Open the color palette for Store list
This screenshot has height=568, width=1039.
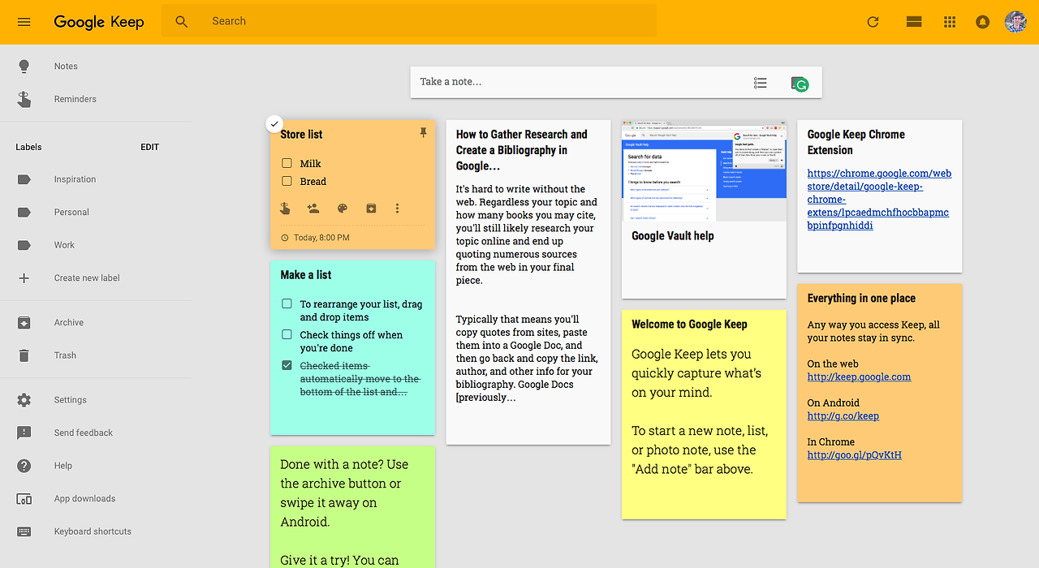(342, 209)
